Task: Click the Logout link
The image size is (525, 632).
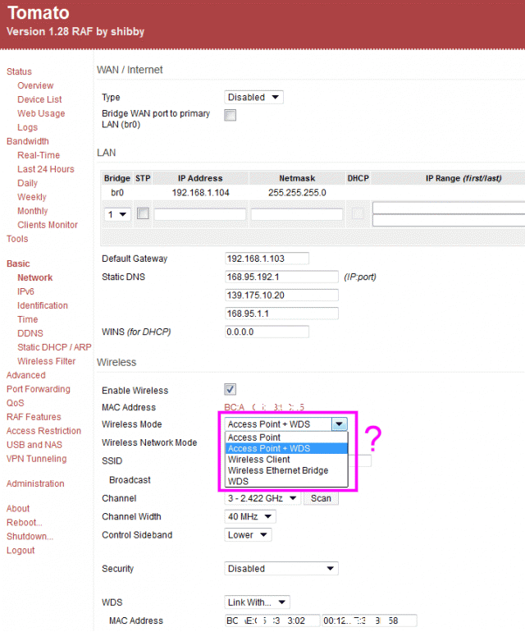Action: point(21,550)
